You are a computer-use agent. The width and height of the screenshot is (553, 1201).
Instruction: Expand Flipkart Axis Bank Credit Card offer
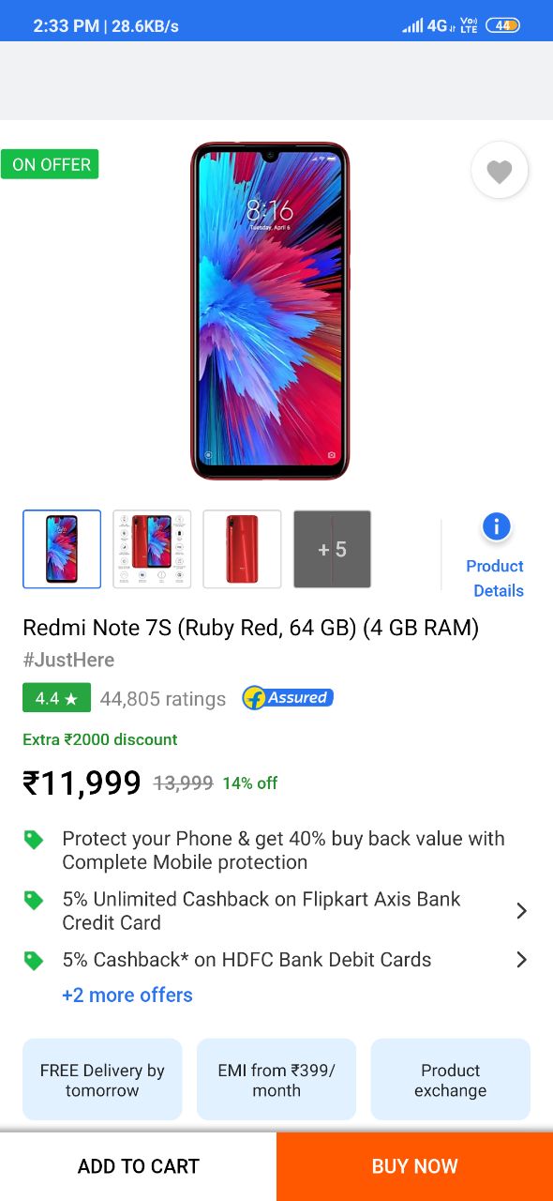pyautogui.click(x=522, y=911)
